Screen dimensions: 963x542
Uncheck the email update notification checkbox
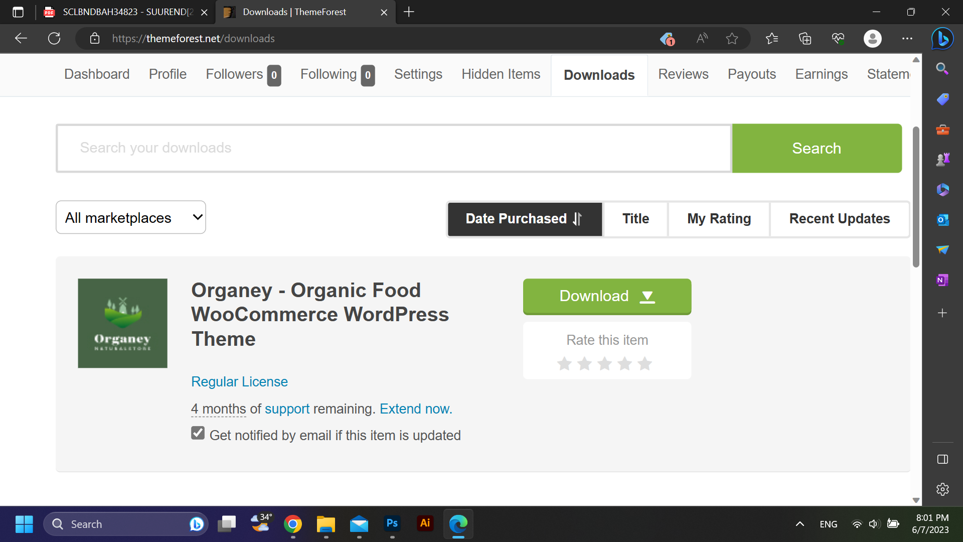pos(198,433)
